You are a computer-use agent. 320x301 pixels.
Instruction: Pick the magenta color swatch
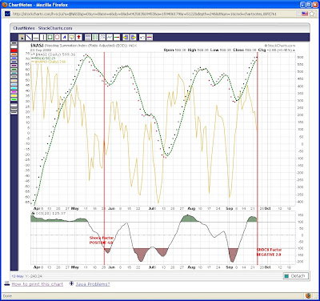[x=14, y=92]
